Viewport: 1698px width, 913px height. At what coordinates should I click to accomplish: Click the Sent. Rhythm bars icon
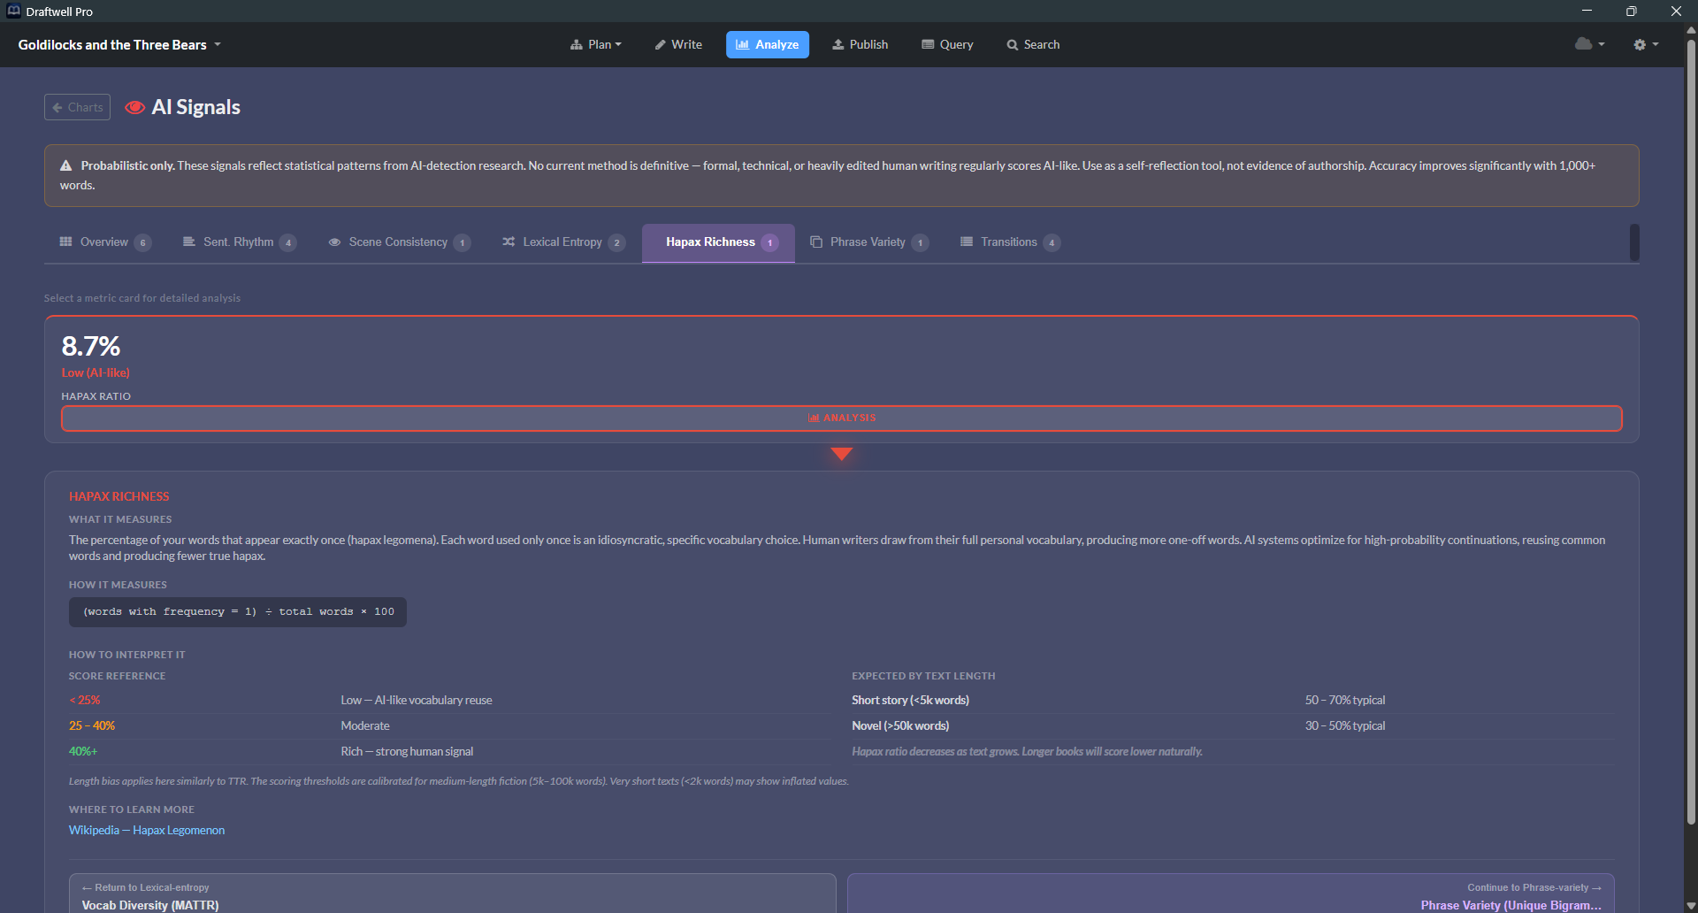coord(189,242)
